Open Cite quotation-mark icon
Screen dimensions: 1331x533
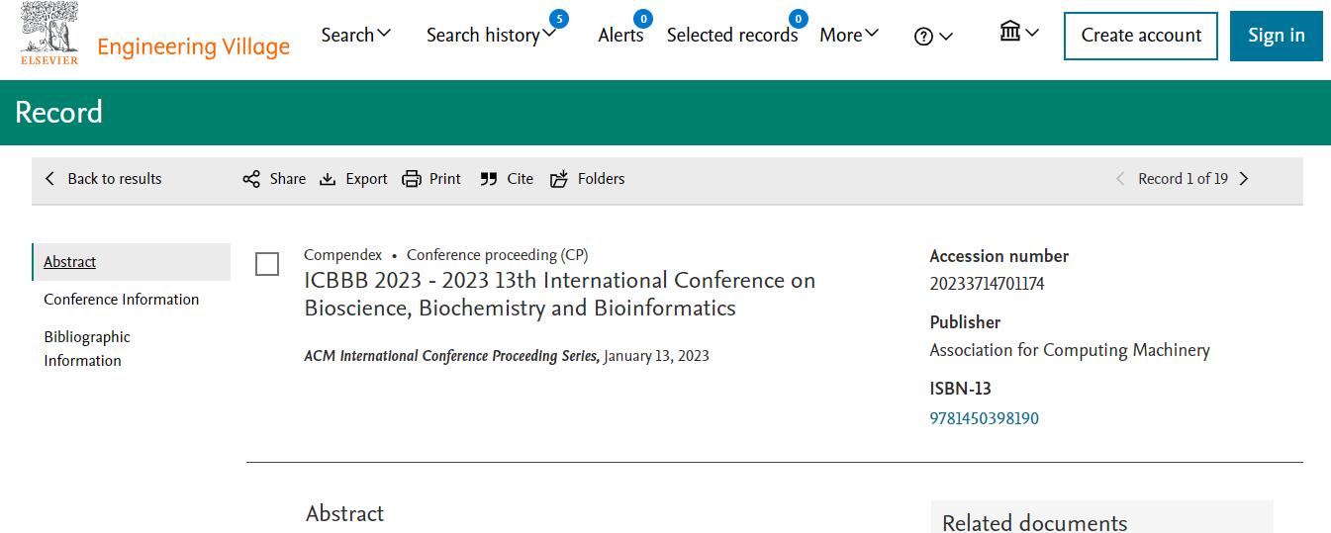click(x=489, y=179)
